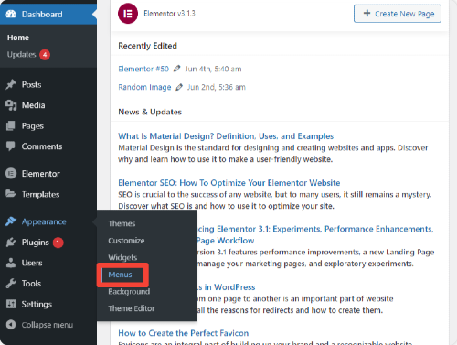Click the Comments speech bubble icon
Screen dimensions: 457x345
coord(11,146)
